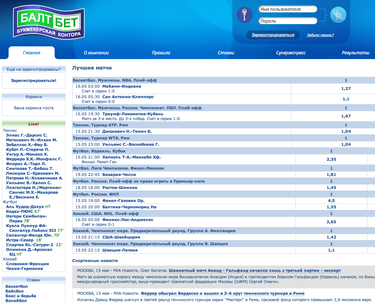Open the Правила tab
This screenshot has height=303, width=375.
point(161,53)
